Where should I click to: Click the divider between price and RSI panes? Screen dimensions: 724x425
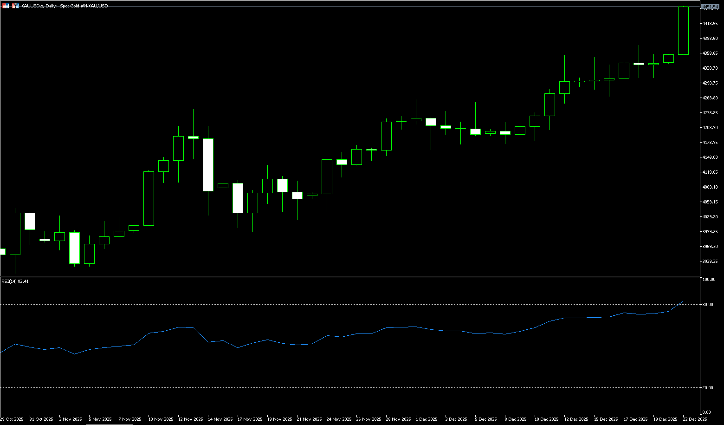(x=353, y=276)
